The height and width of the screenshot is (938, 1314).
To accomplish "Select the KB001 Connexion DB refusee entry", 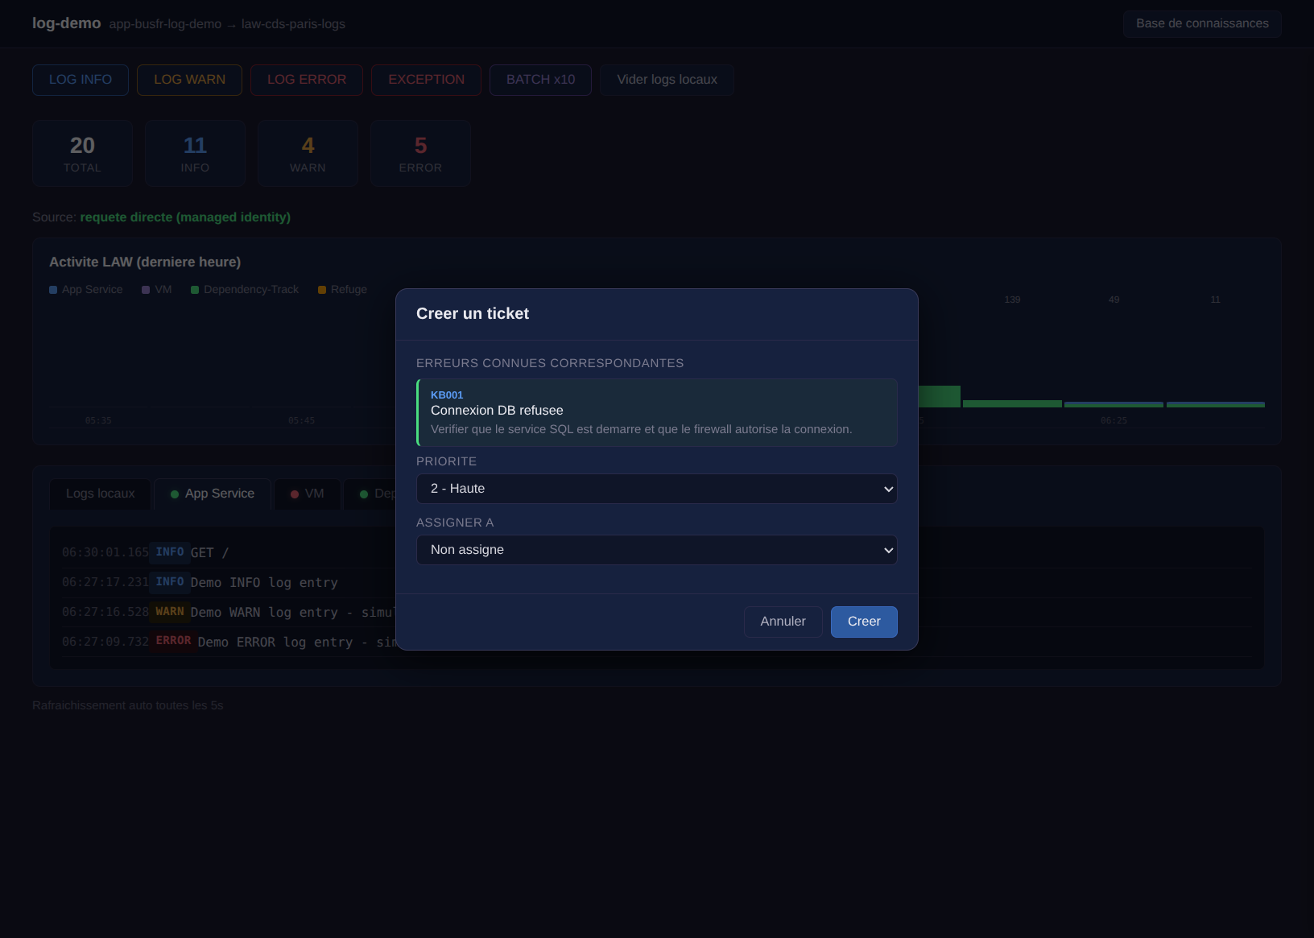I will [656, 412].
